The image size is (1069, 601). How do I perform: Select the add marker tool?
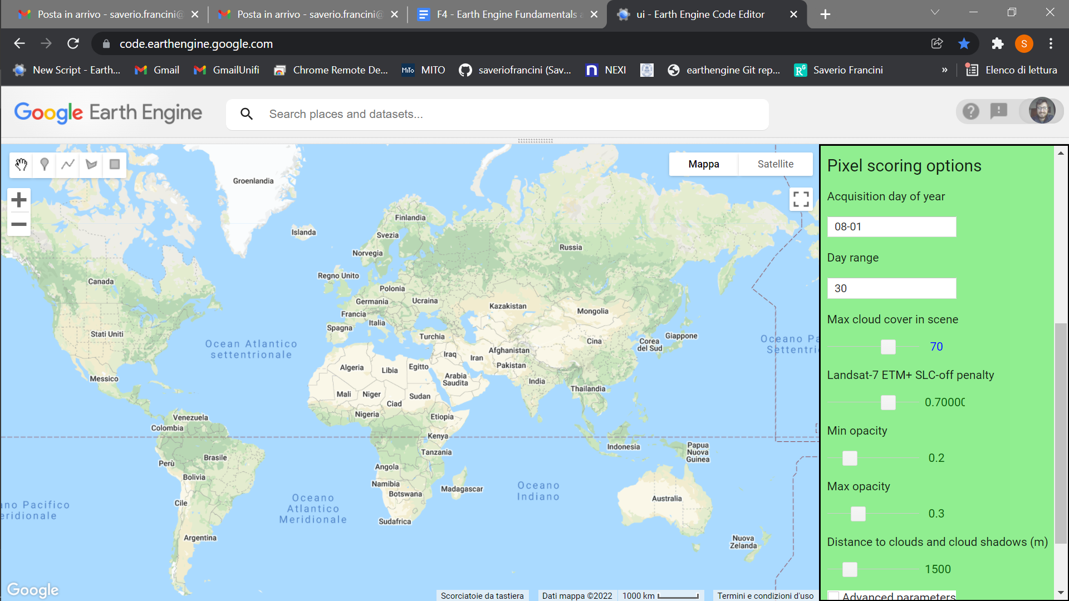45,164
